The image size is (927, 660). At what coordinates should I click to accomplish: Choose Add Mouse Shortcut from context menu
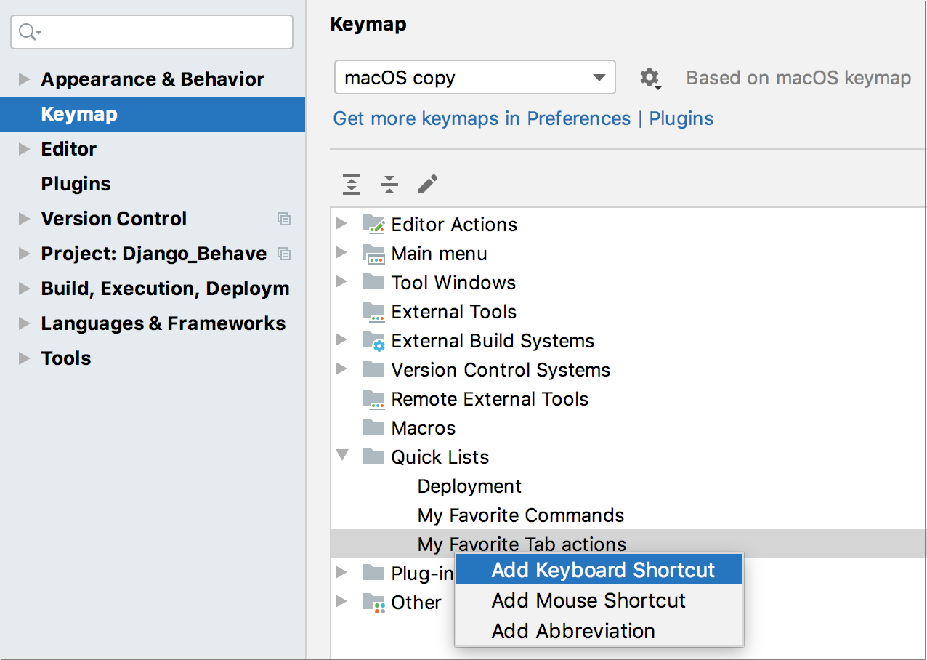588,600
